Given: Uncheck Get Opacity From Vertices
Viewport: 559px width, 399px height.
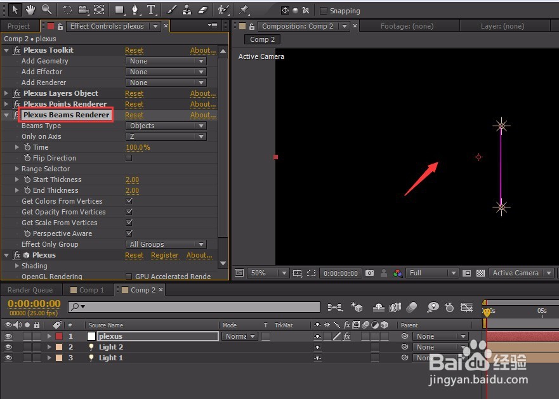Looking at the screenshot, I should pos(129,212).
